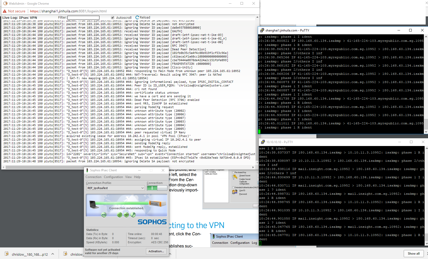The image size is (428, 259).
Task: Click the 'Live Log: IPsec VPN' heading
Action: [20, 18]
